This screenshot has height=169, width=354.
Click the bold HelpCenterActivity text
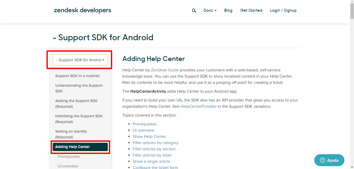[x=148, y=91]
